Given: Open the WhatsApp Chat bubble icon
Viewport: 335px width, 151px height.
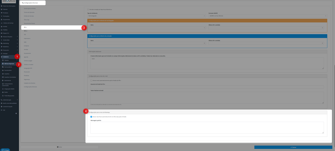Looking at the screenshot, I should tap(3, 150).
